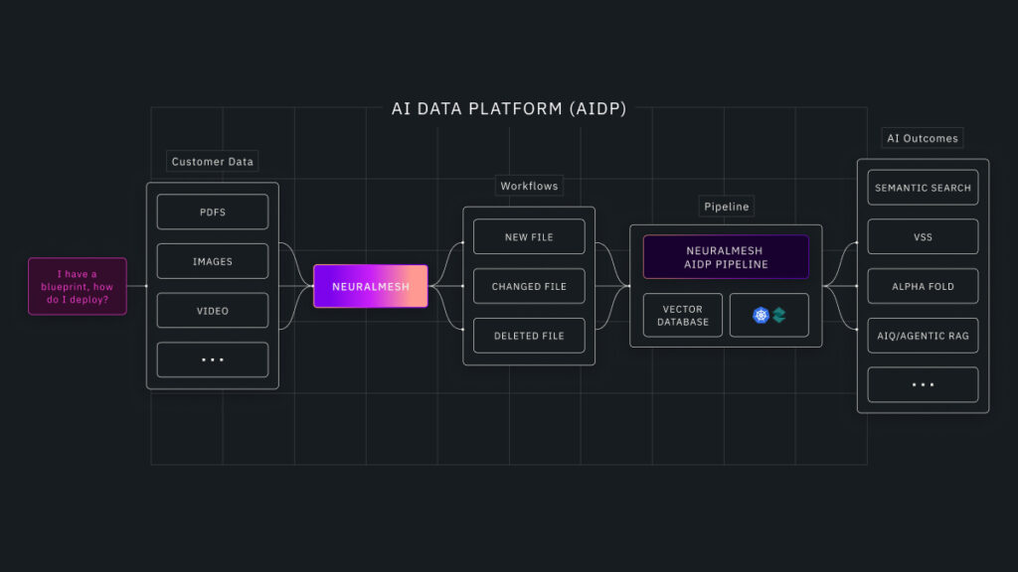This screenshot has width=1018, height=572.
Task: Open the NEURALMESH AIDP PIPELINE box
Action: [726, 257]
